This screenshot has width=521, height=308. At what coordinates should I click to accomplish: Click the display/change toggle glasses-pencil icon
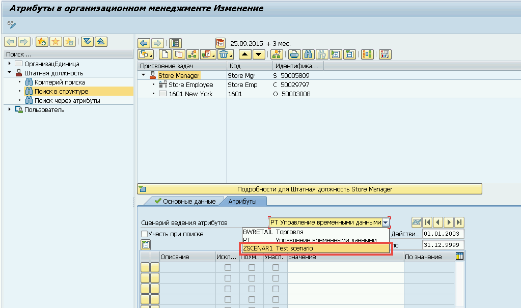[x=11, y=24]
